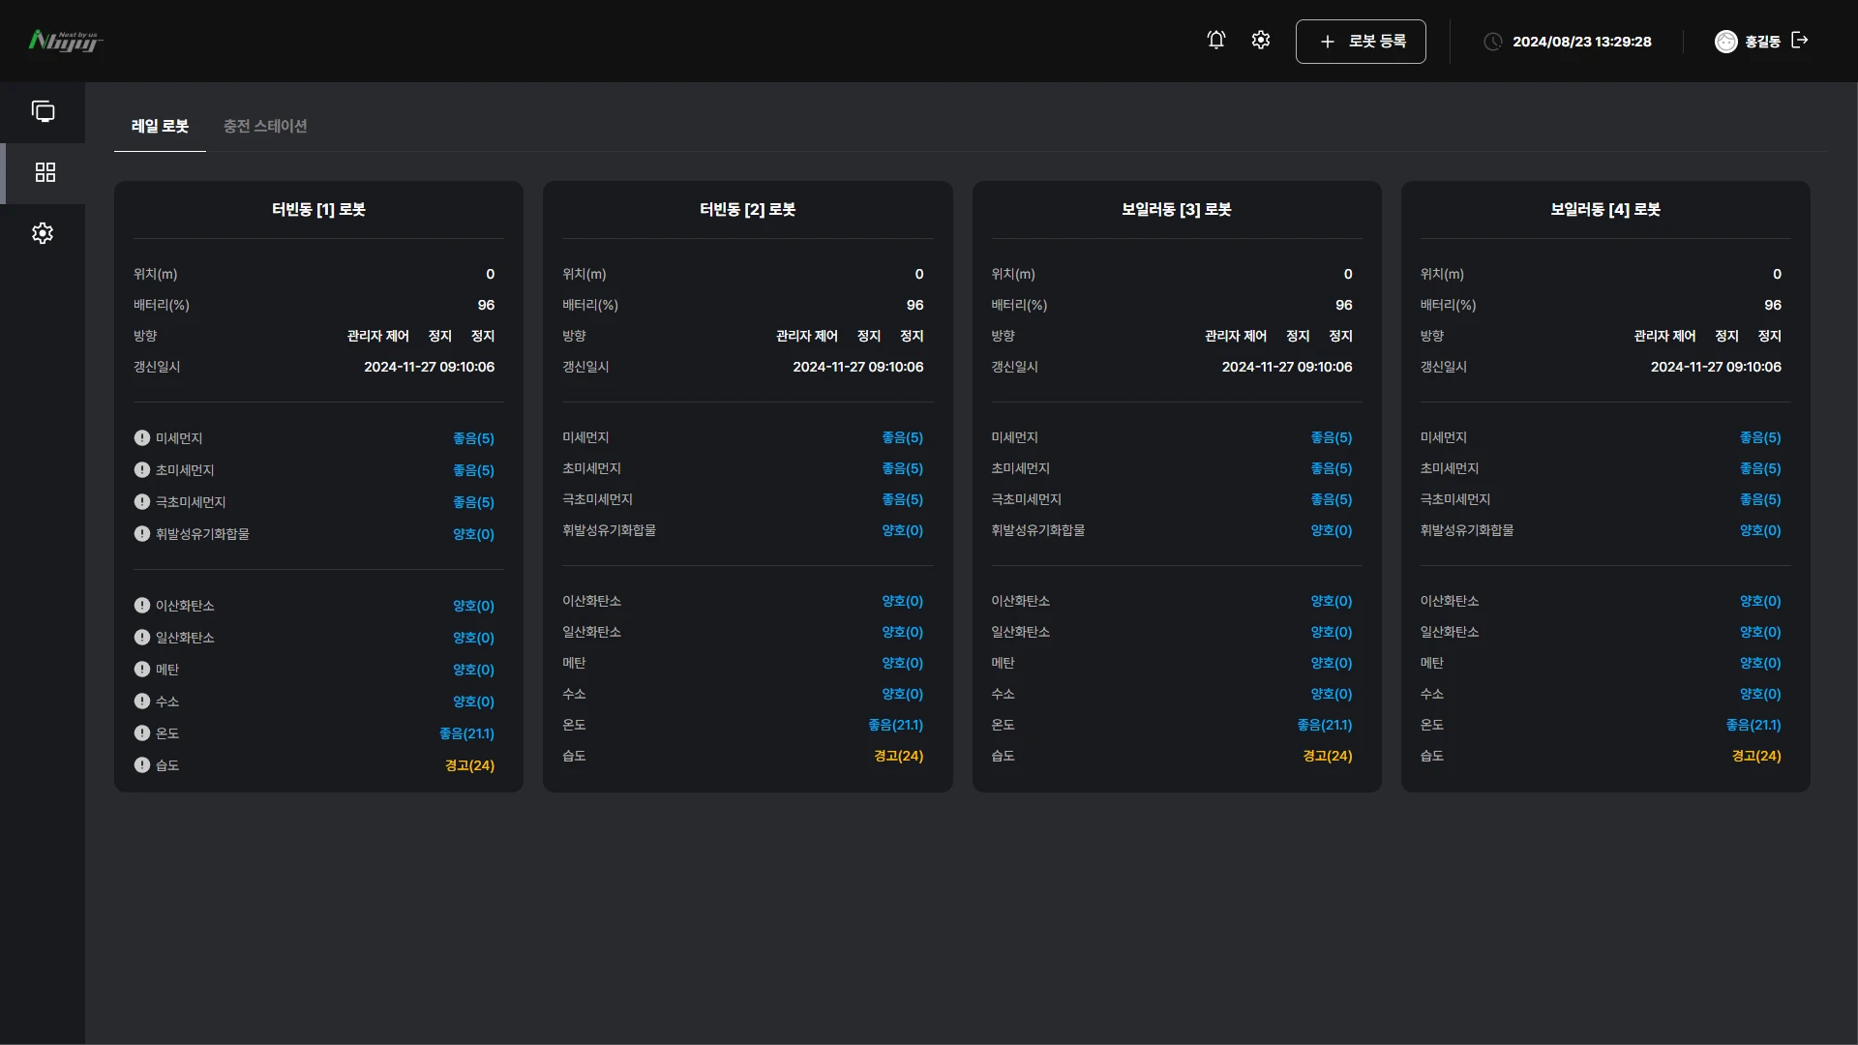Open the settings gear in sidebar
Screen dimensions: 1858x1045
43,233
